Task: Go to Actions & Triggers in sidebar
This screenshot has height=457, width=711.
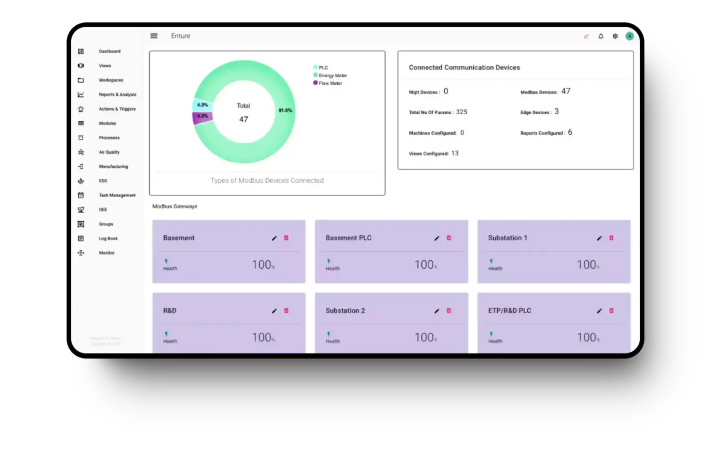Action: [117, 109]
